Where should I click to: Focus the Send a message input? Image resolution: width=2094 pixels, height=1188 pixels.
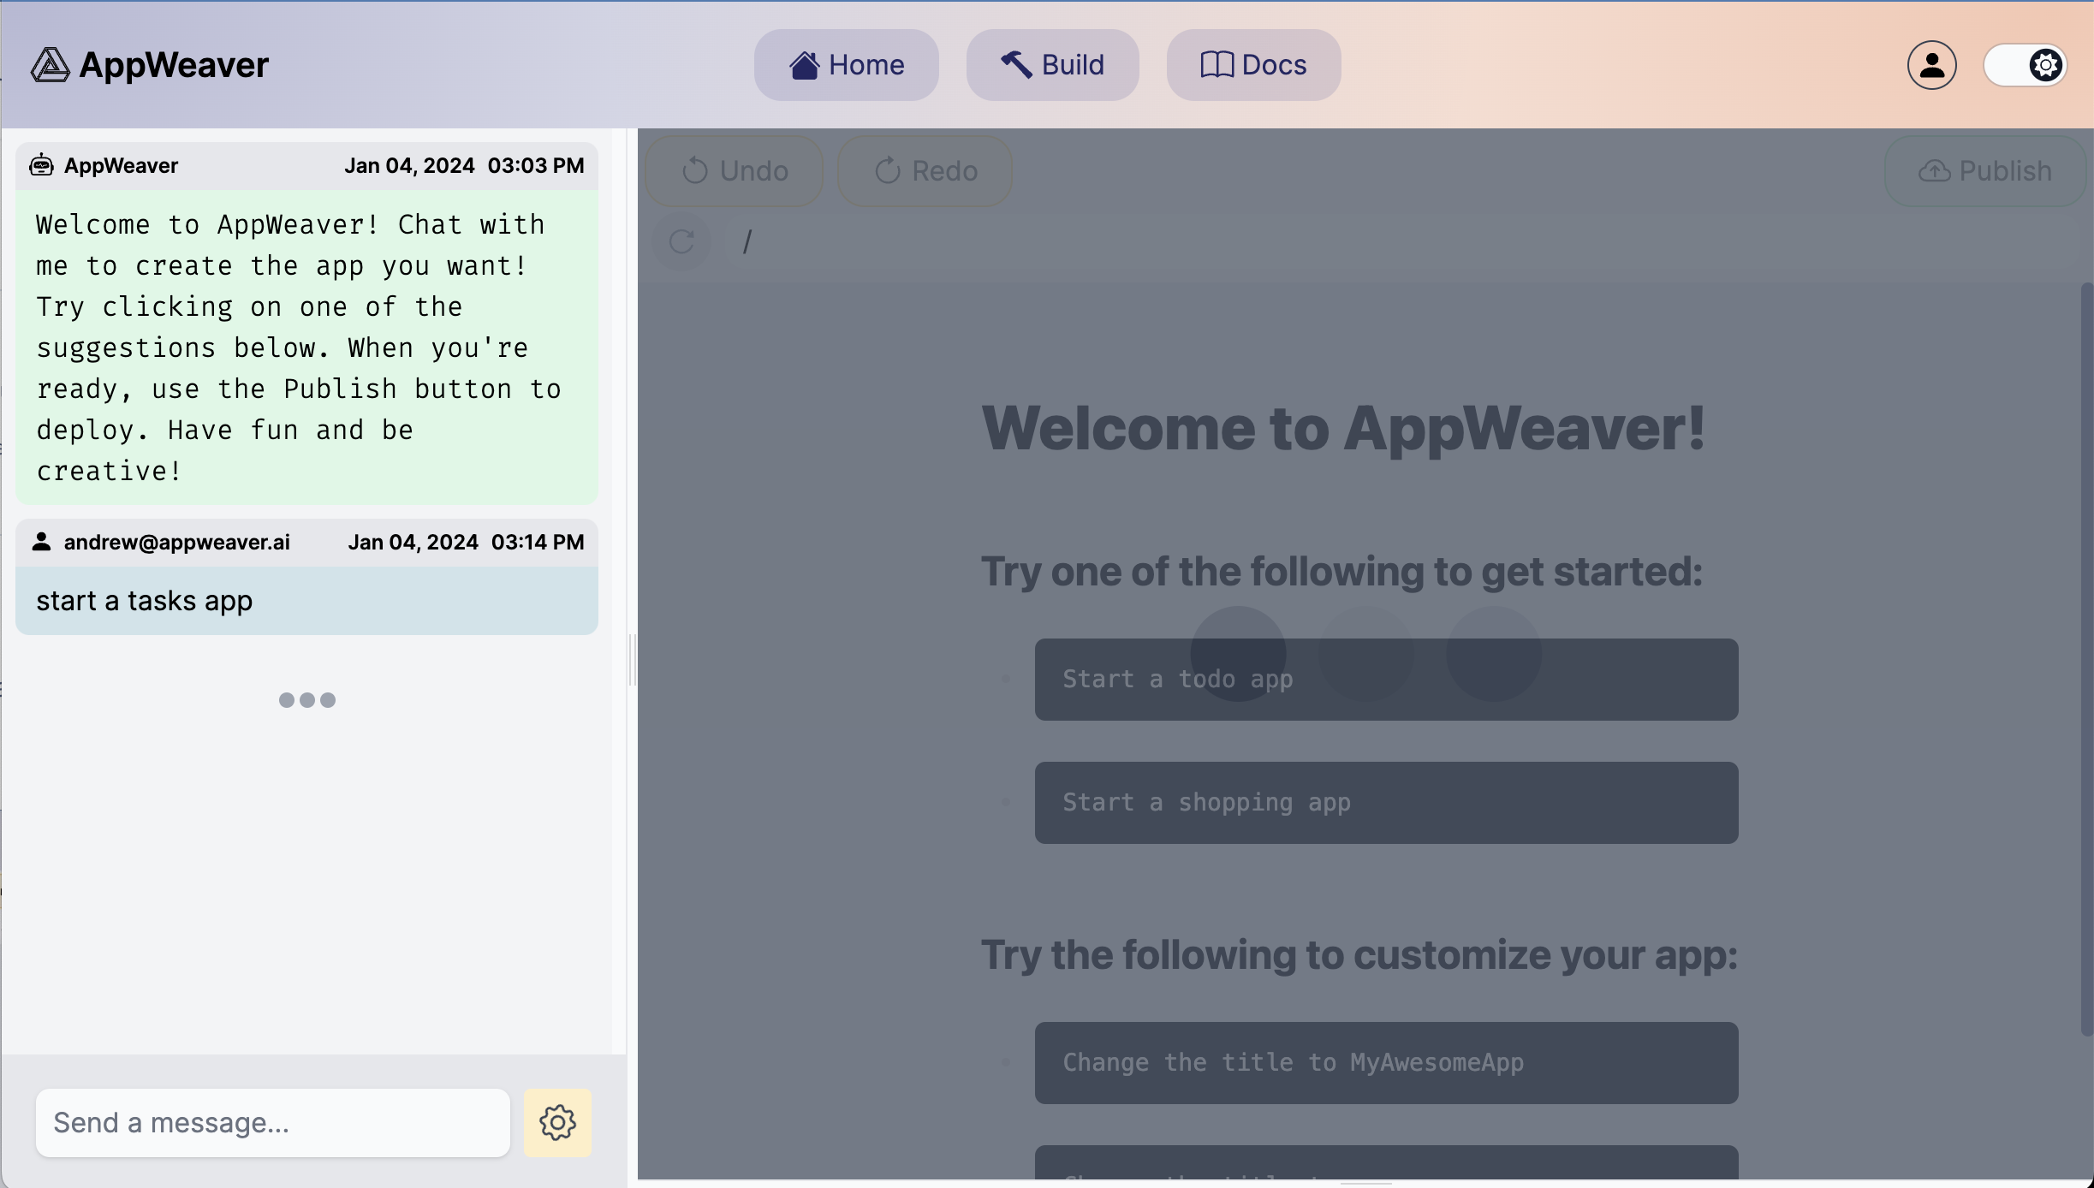272,1122
